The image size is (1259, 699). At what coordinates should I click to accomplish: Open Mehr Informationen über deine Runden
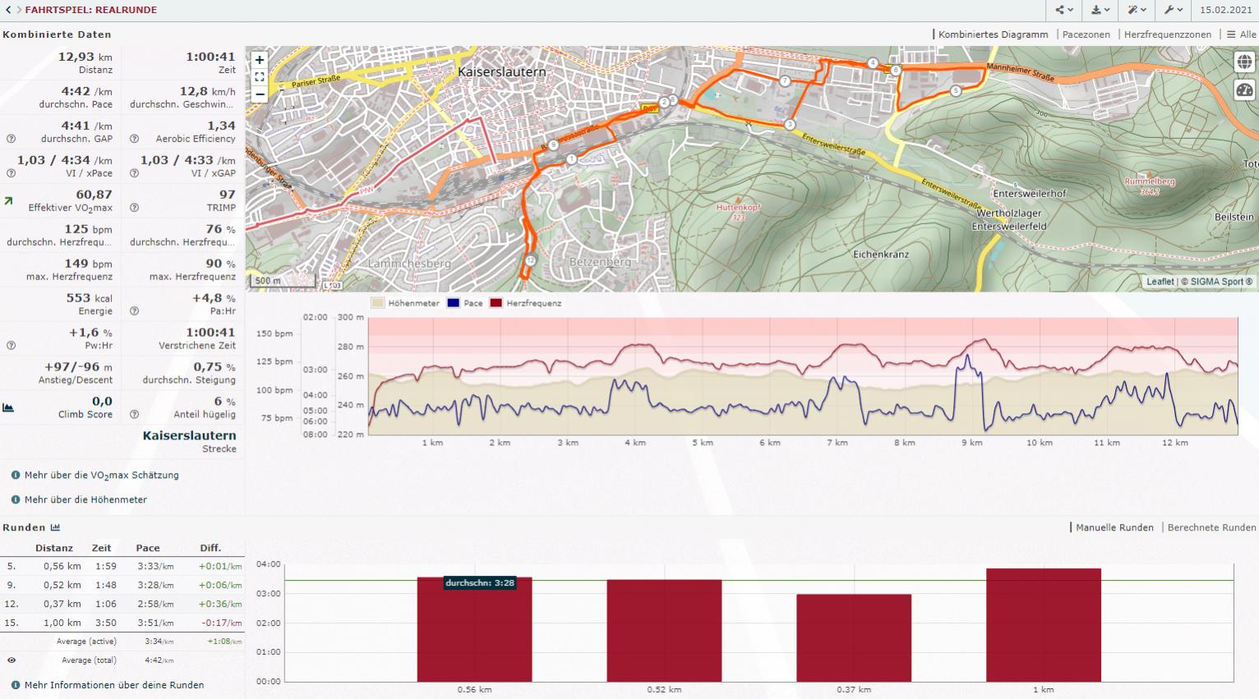pyautogui.click(x=113, y=685)
